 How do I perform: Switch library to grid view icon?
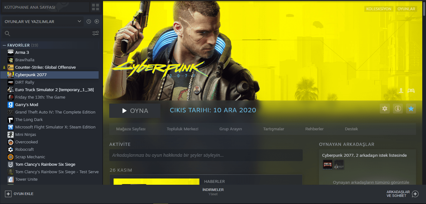(95, 7)
